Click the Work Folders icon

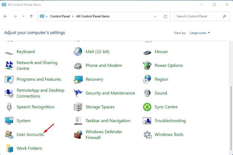[x=9, y=148]
